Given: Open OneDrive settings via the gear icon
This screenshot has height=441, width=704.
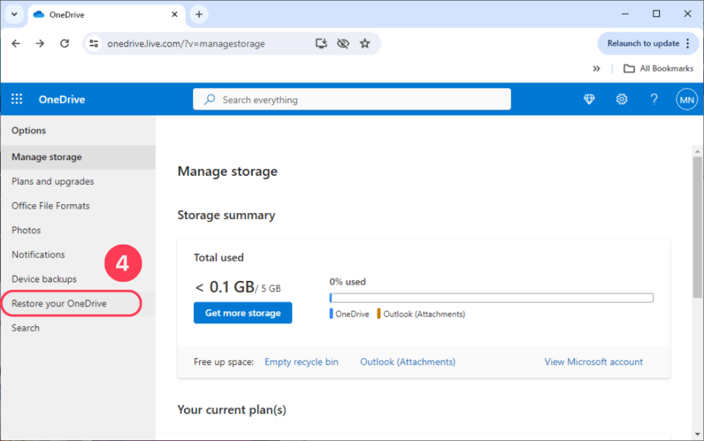Looking at the screenshot, I should point(621,99).
